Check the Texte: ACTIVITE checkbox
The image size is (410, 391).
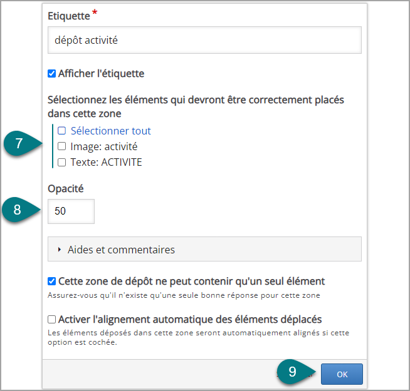click(61, 162)
